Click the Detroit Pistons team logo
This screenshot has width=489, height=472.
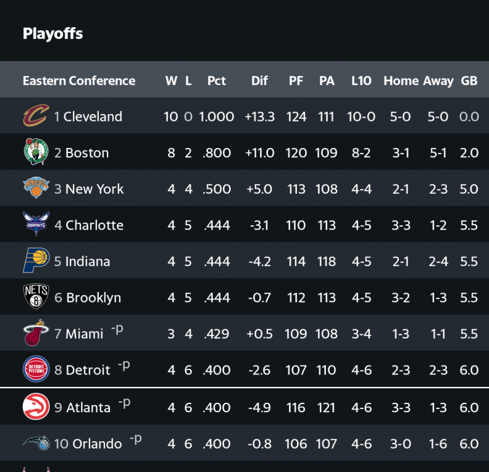pos(36,369)
